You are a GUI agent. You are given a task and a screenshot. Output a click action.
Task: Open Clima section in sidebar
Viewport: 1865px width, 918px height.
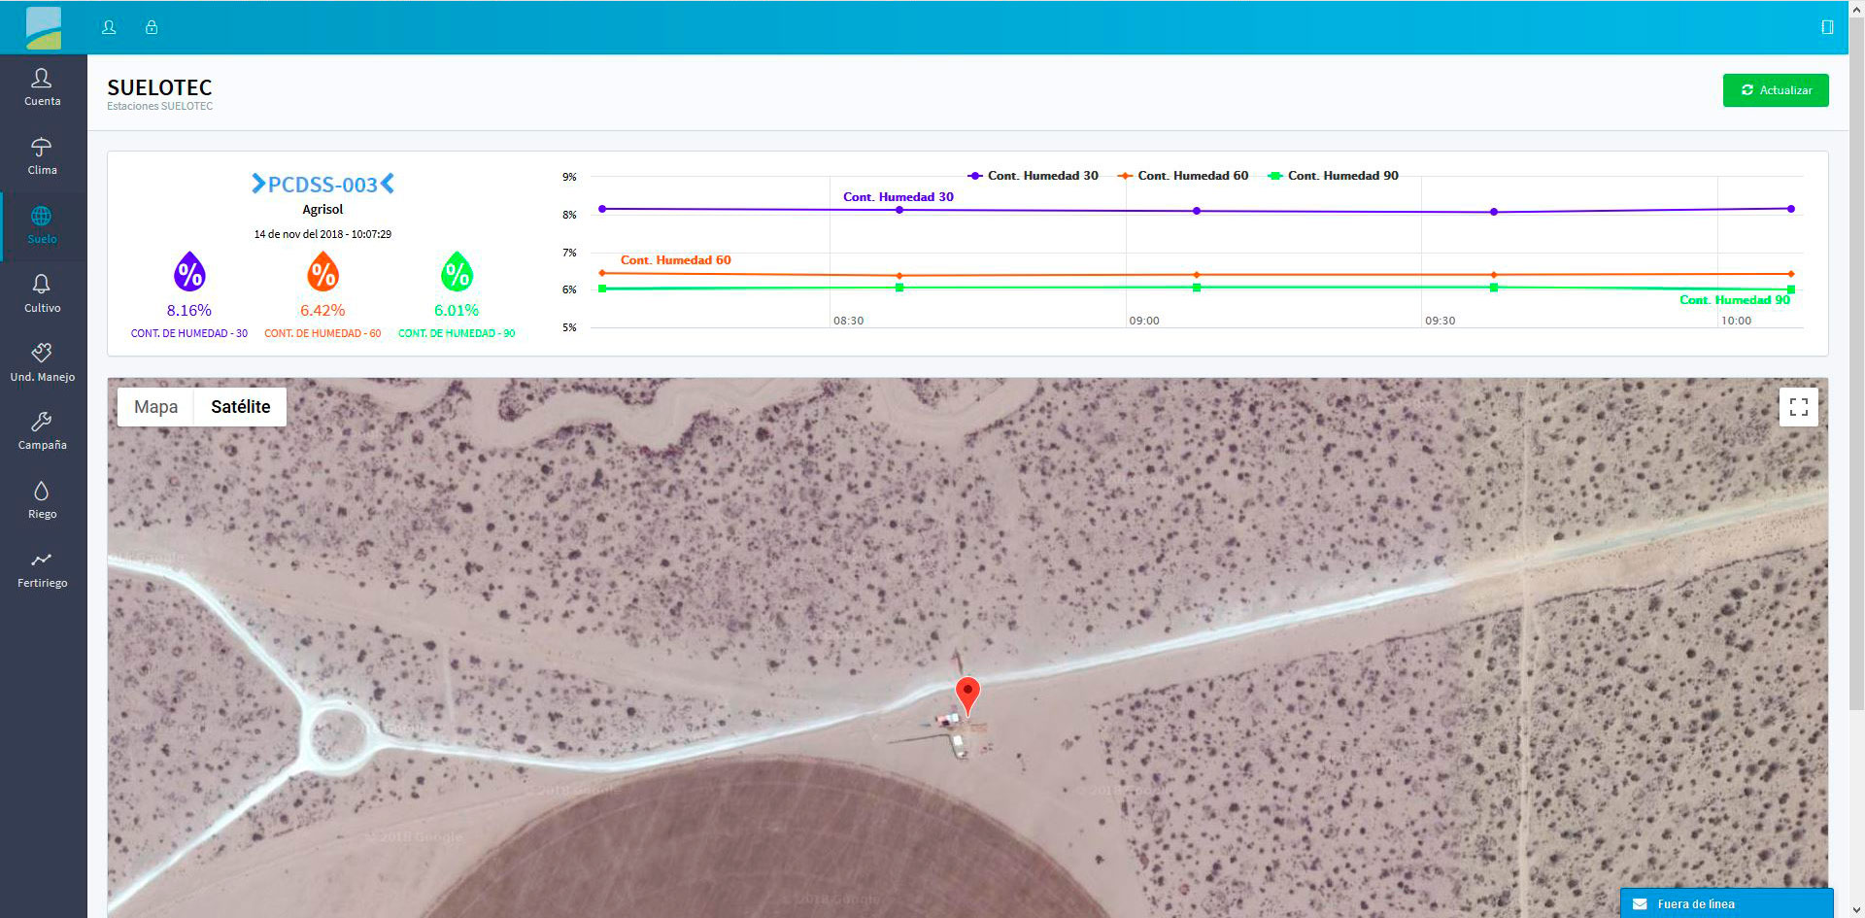coord(42,155)
